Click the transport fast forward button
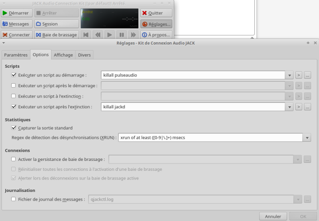 pos(133,35)
